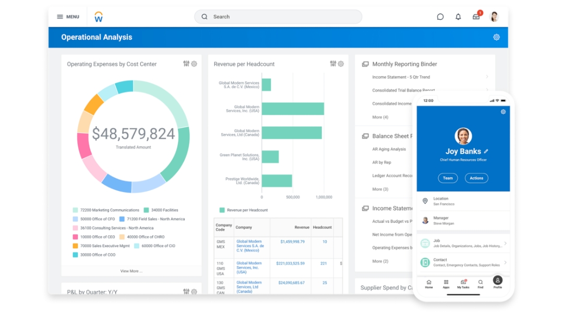The image size is (563, 313).
Task: Click the Workday logo home icon
Action: point(99,17)
